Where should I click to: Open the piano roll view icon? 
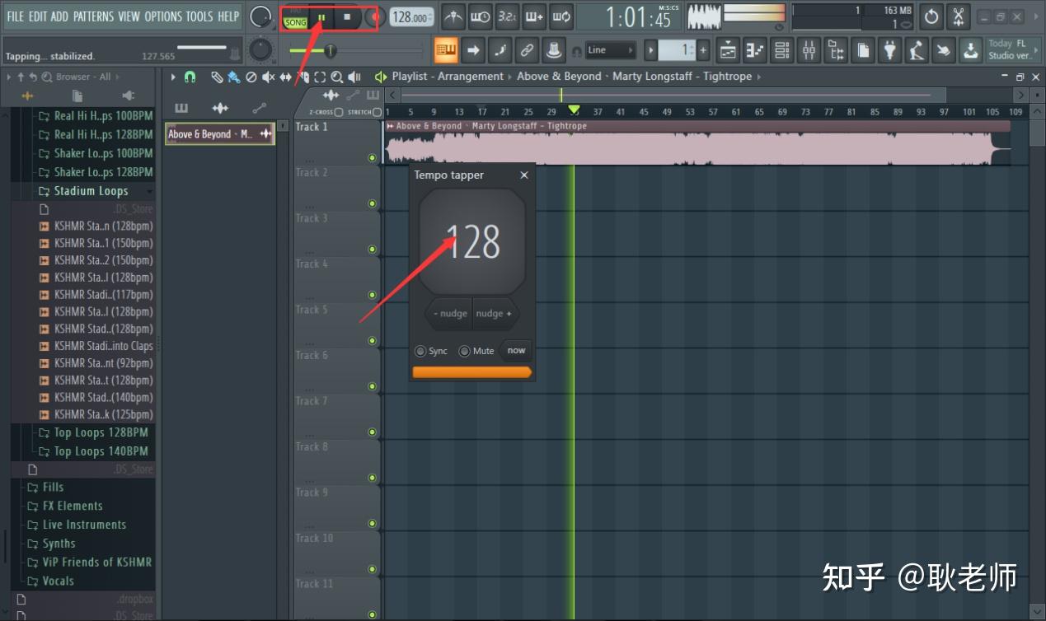[x=755, y=50]
